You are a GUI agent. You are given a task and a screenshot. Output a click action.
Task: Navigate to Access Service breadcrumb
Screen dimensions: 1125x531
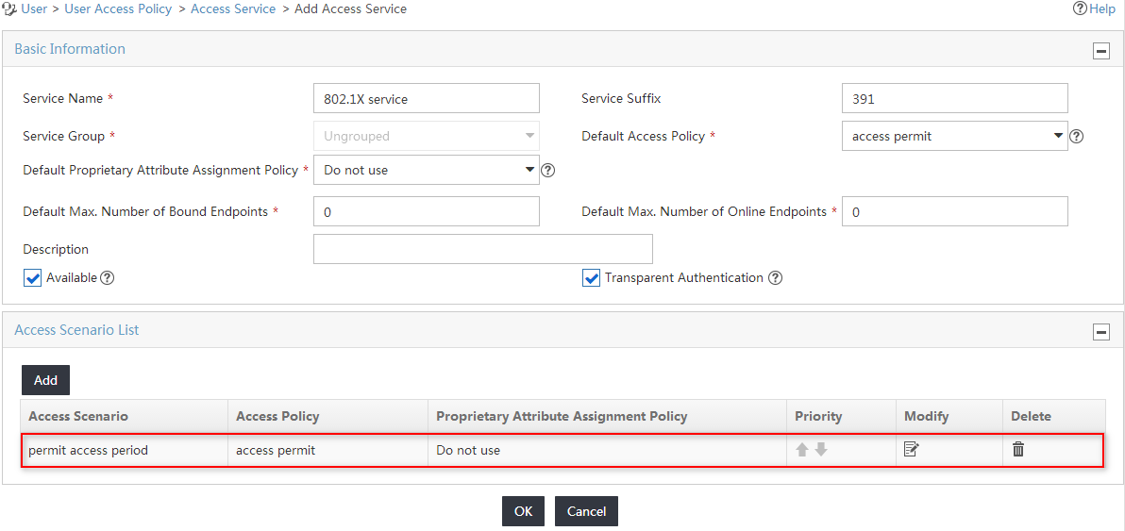pos(233,9)
